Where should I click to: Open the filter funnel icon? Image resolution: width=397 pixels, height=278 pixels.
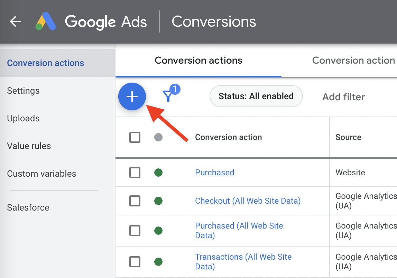168,96
